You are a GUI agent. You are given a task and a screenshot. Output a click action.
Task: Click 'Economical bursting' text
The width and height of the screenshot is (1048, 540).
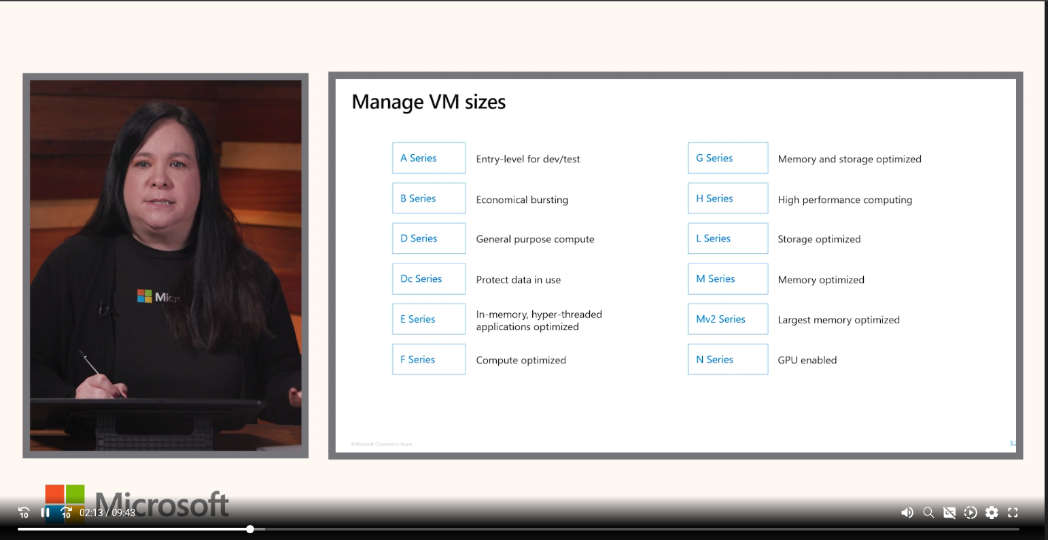[522, 200]
